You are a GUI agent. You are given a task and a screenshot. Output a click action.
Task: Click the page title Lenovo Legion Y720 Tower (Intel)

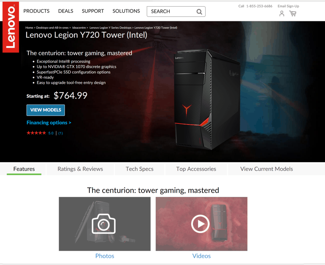[86, 35]
